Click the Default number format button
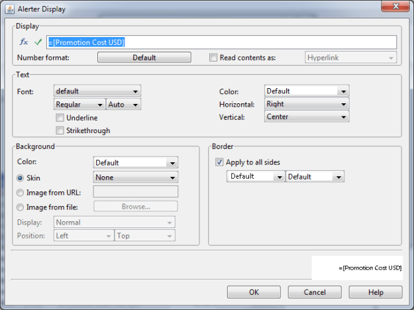This screenshot has width=414, height=310. 144,58
